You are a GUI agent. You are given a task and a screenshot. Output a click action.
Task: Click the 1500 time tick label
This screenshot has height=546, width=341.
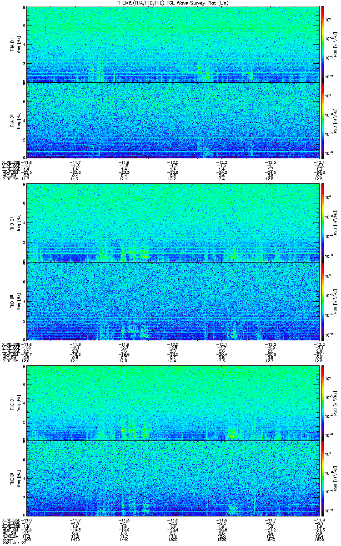click(172, 540)
